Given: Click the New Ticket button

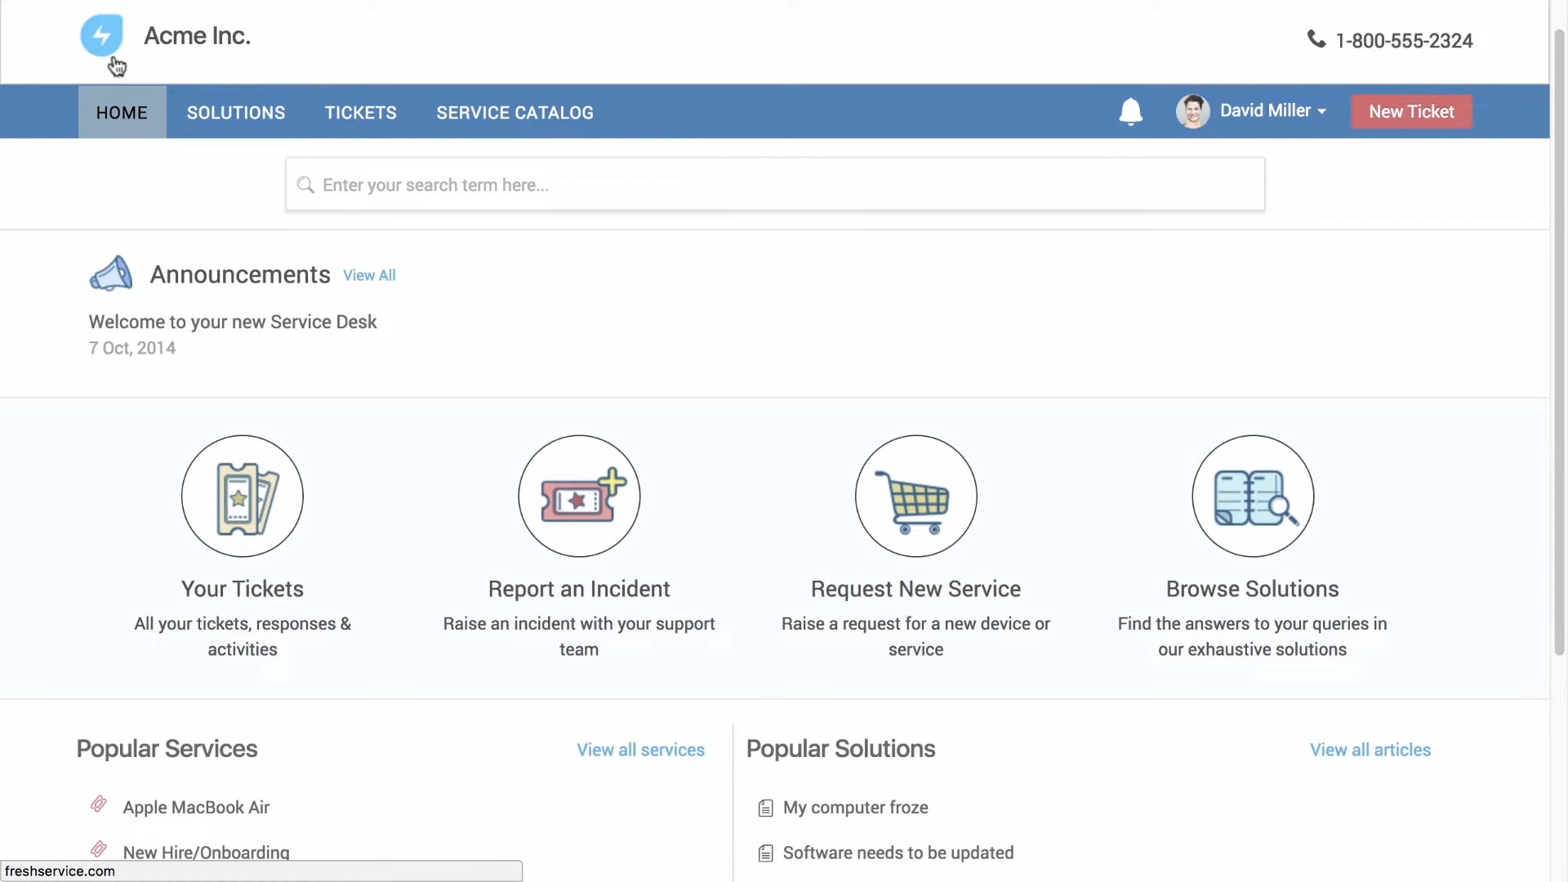Looking at the screenshot, I should [x=1411, y=111].
